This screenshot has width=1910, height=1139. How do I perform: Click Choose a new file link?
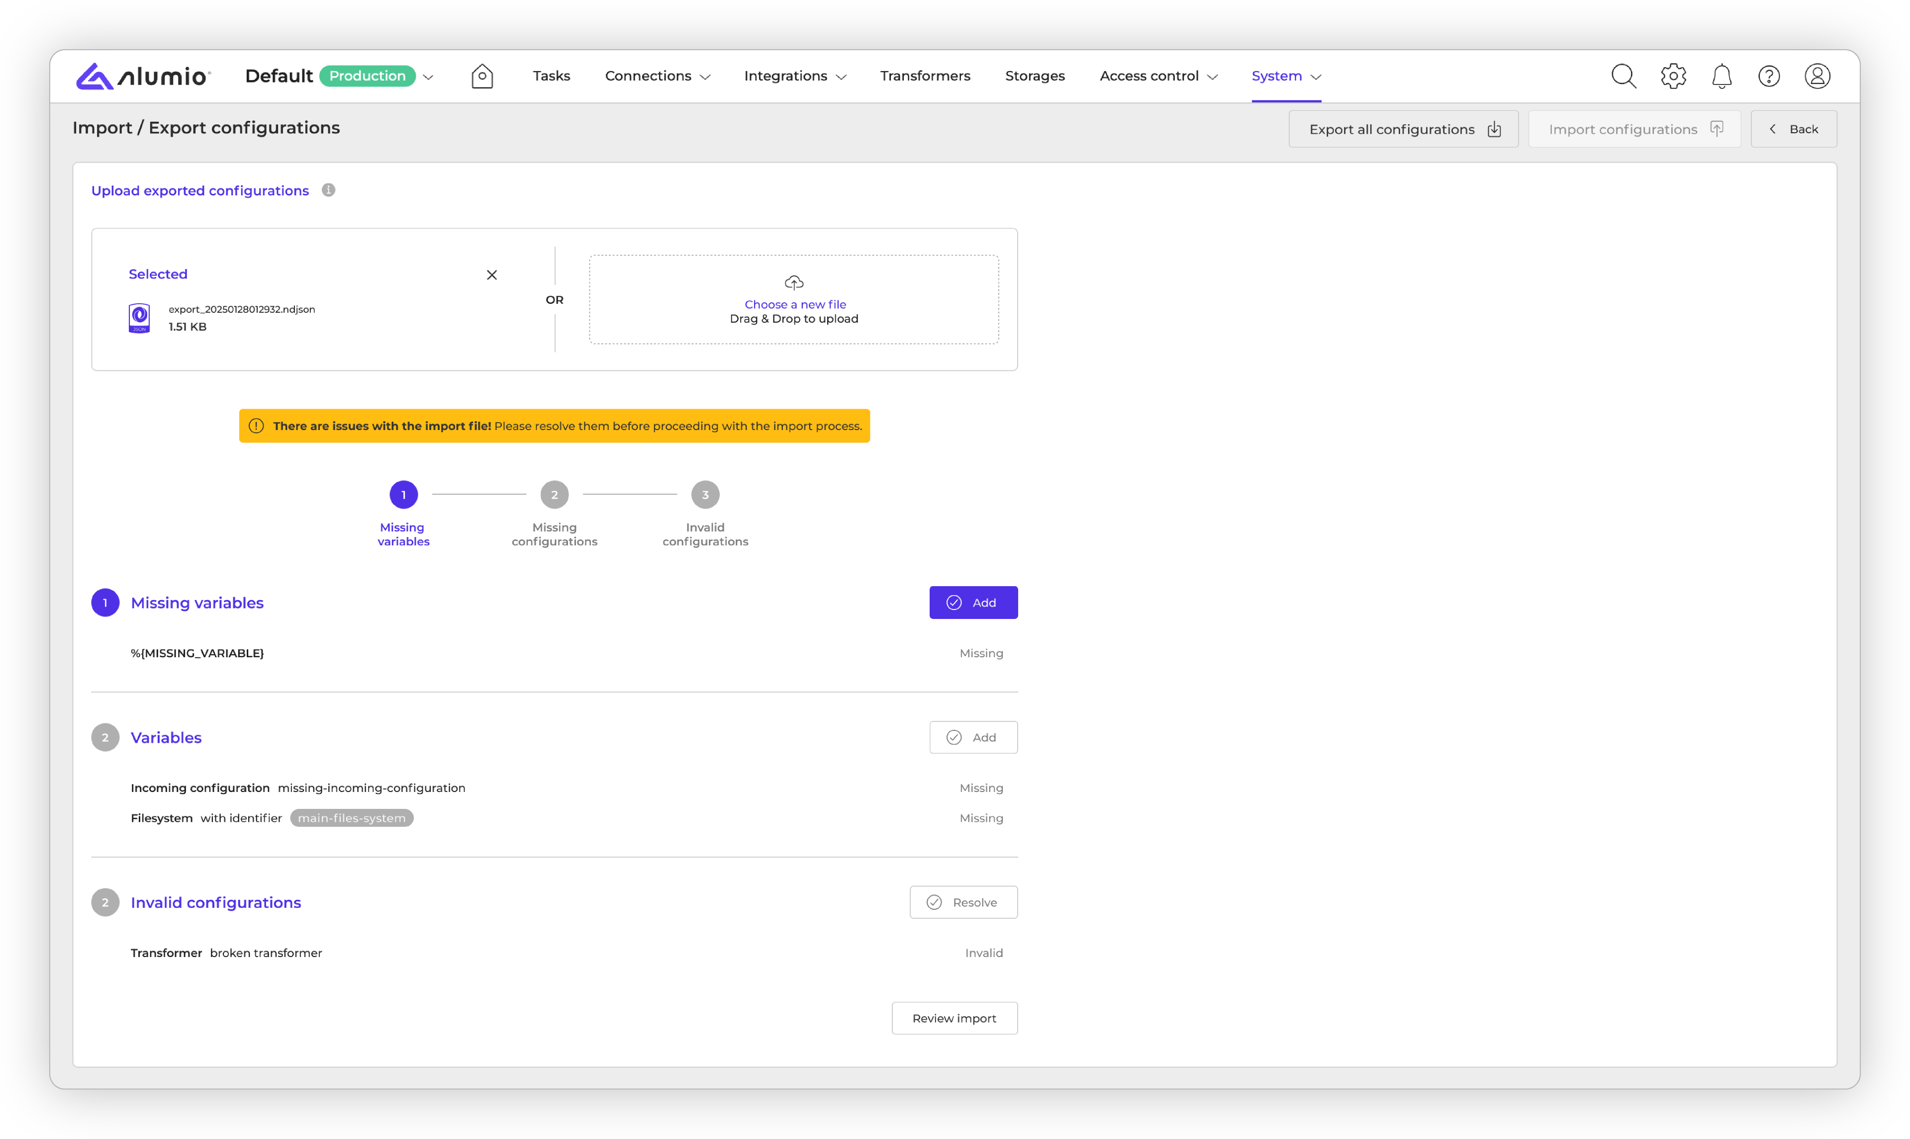click(794, 304)
